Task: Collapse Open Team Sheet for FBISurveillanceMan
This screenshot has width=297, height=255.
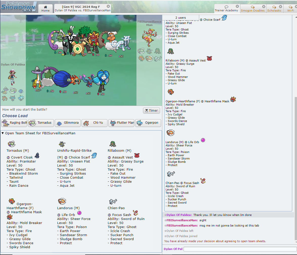Action: pos(38,133)
